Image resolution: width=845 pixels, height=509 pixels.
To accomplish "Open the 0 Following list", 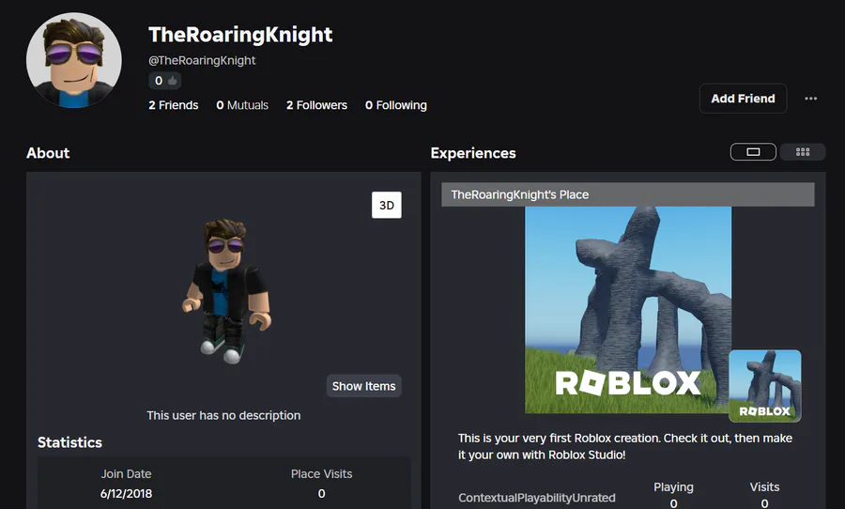I will [x=396, y=105].
